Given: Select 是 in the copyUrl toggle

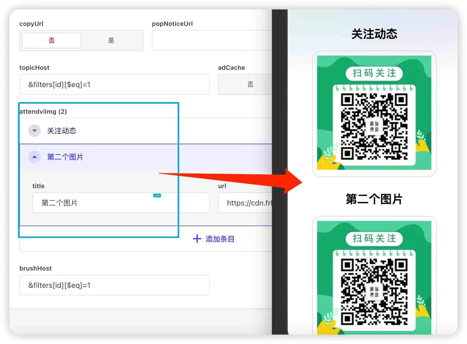Looking at the screenshot, I should 111,41.
